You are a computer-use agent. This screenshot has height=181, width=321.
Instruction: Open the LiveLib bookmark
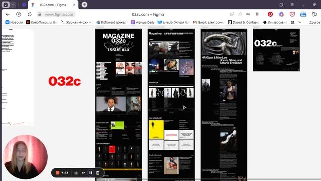[173, 22]
